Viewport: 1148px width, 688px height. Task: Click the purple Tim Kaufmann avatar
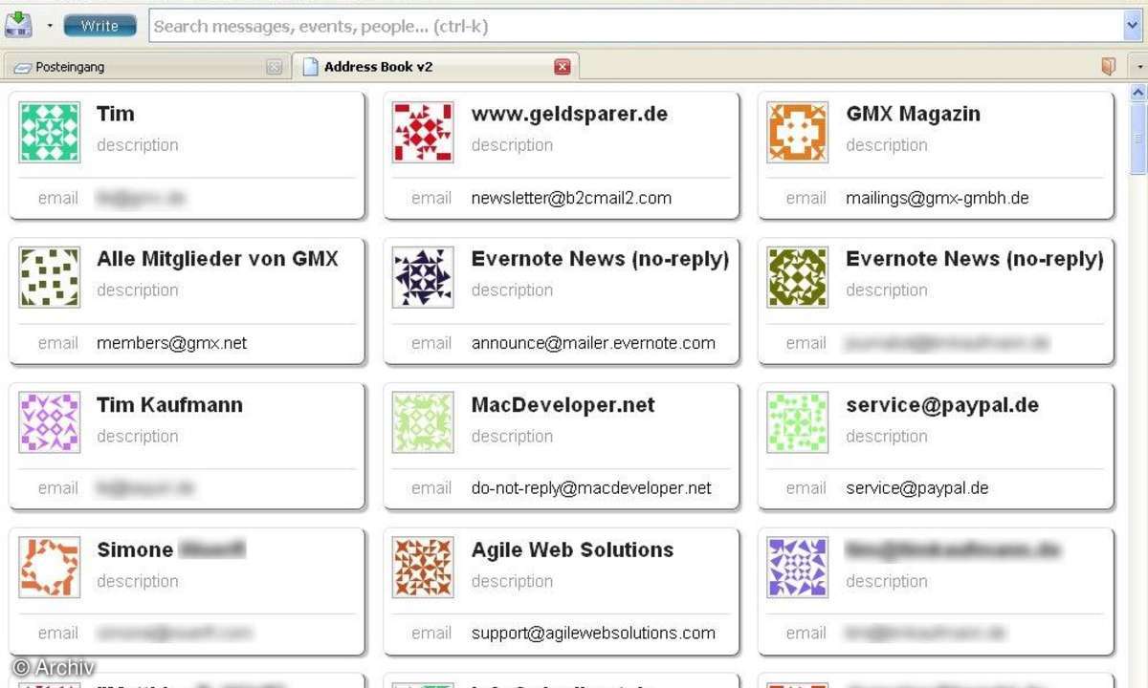tap(50, 422)
